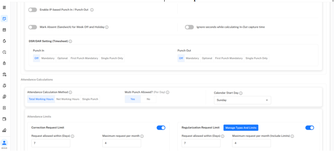Image resolution: width=334 pixels, height=151 pixels.
Task: Open the dashboard grid icon in sidebar
Action: pos(4,7)
